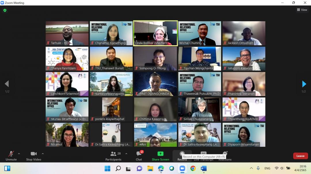311x174 pixels.
Task: Open Google Chrome from the taskbar
Action: (x=193, y=168)
